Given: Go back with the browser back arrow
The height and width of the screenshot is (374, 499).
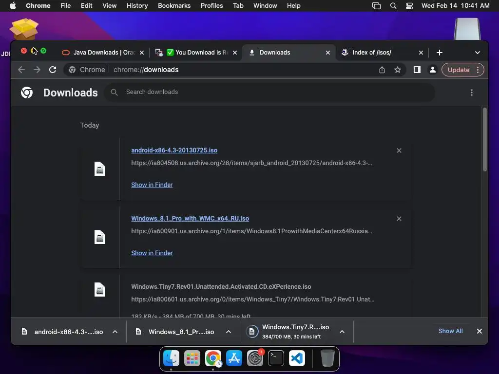Looking at the screenshot, I should tap(21, 70).
